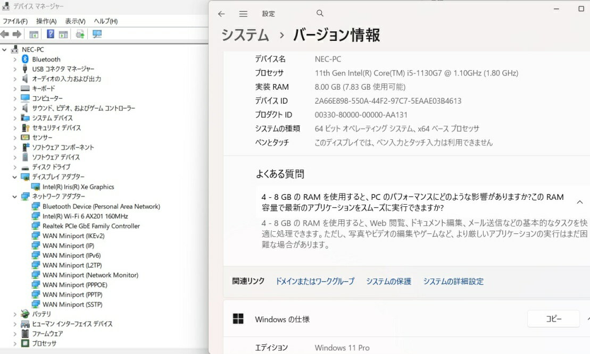Click the Device Manager forward arrow icon
590x354 pixels.
(x=16, y=34)
